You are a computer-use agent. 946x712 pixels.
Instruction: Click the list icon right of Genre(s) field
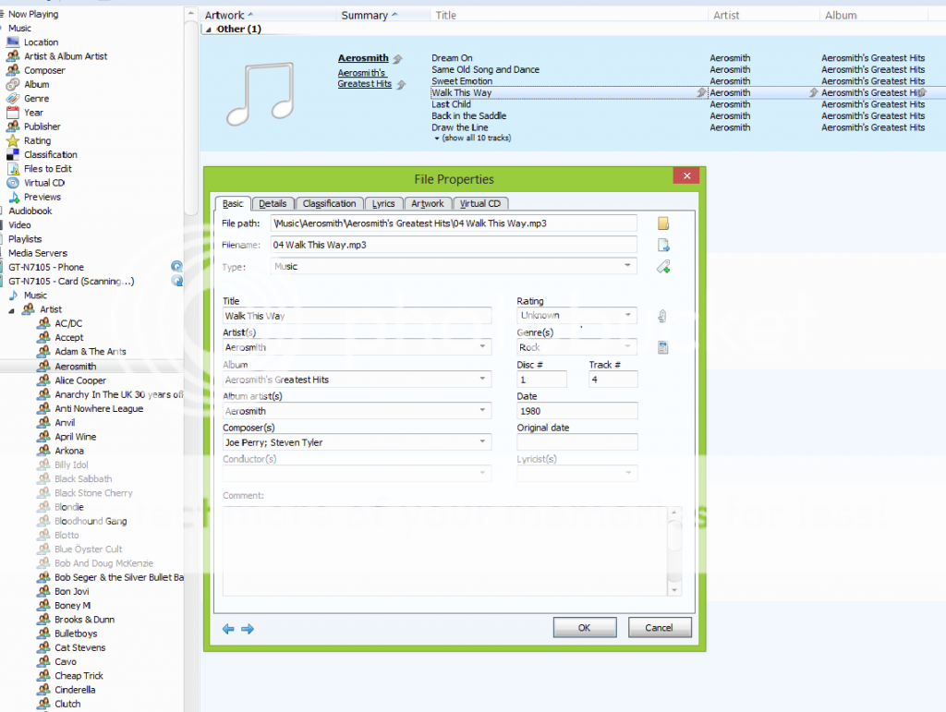click(662, 347)
